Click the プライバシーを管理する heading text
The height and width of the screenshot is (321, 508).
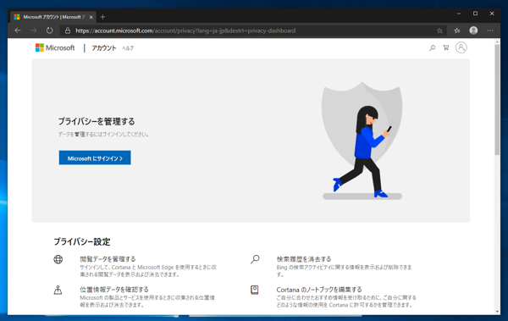coord(97,122)
